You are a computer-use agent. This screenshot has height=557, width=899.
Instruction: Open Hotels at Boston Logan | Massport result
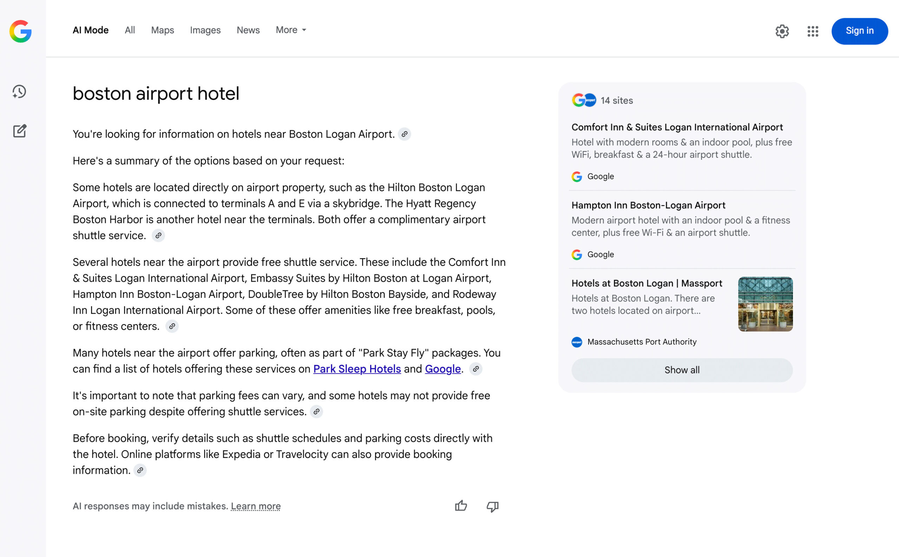click(x=647, y=283)
